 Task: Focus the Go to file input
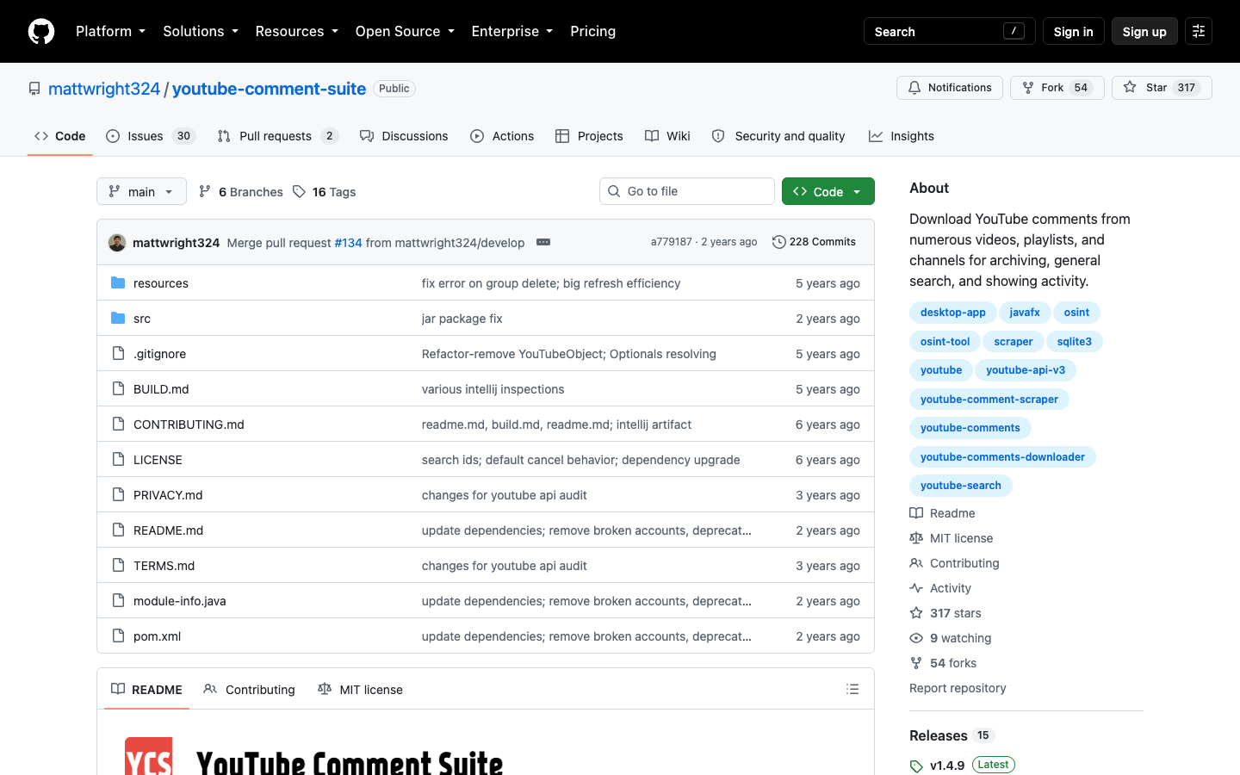pyautogui.click(x=687, y=191)
